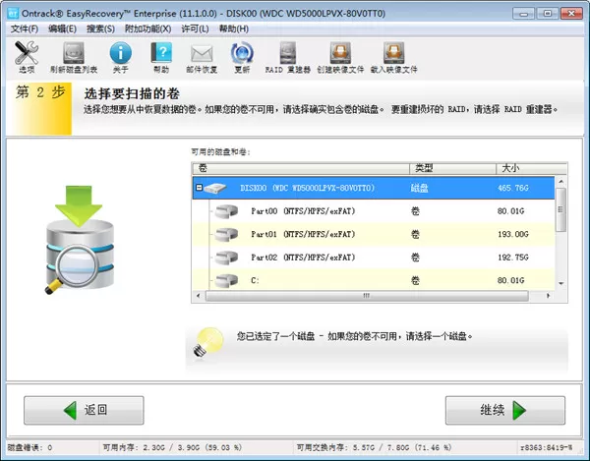Select Part02 (NTFS/HPFS/exFAT) volume
590x461 pixels.
374,258
